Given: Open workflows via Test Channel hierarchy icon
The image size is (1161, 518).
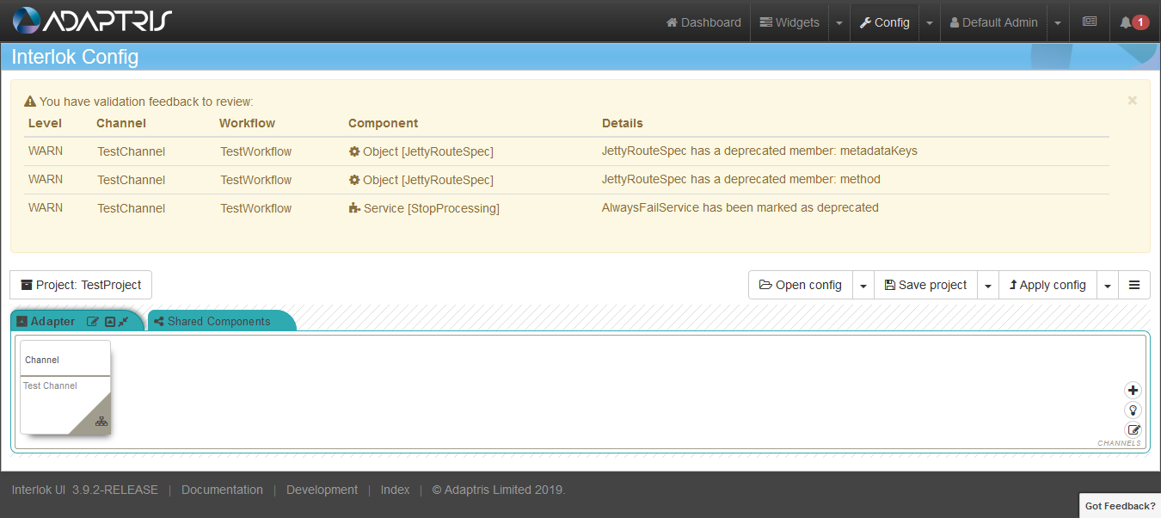Looking at the screenshot, I should 101,422.
